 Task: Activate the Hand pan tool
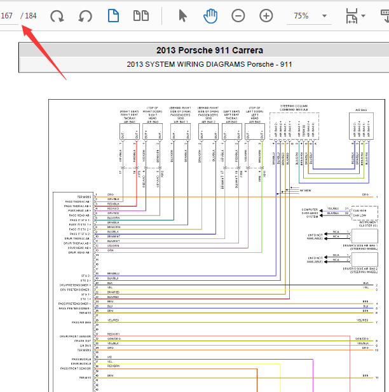(x=210, y=16)
